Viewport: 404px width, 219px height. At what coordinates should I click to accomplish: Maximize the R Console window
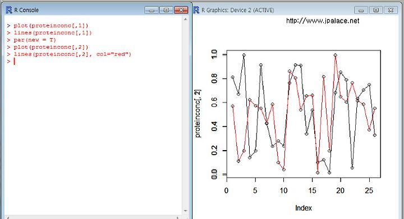pos(166,10)
